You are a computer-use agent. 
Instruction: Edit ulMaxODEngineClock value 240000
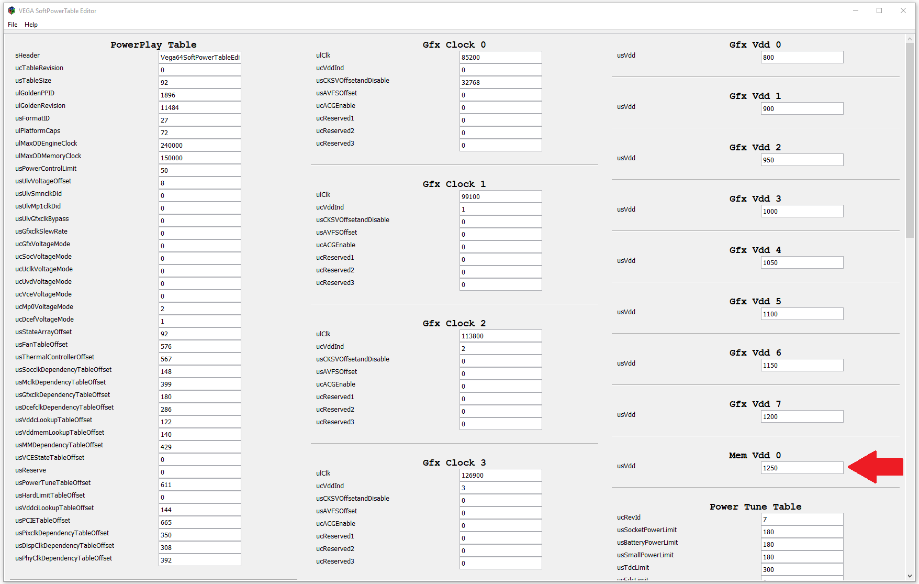click(x=200, y=145)
